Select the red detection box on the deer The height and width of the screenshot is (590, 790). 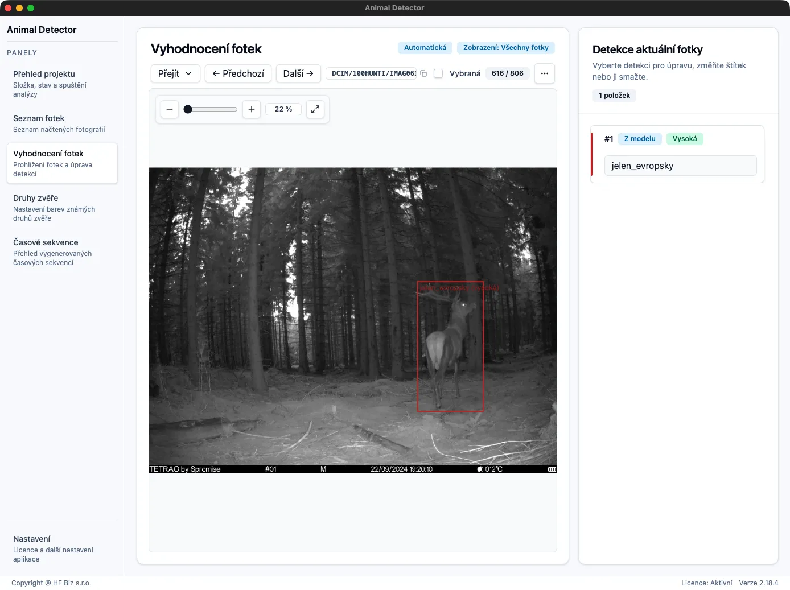click(x=450, y=346)
